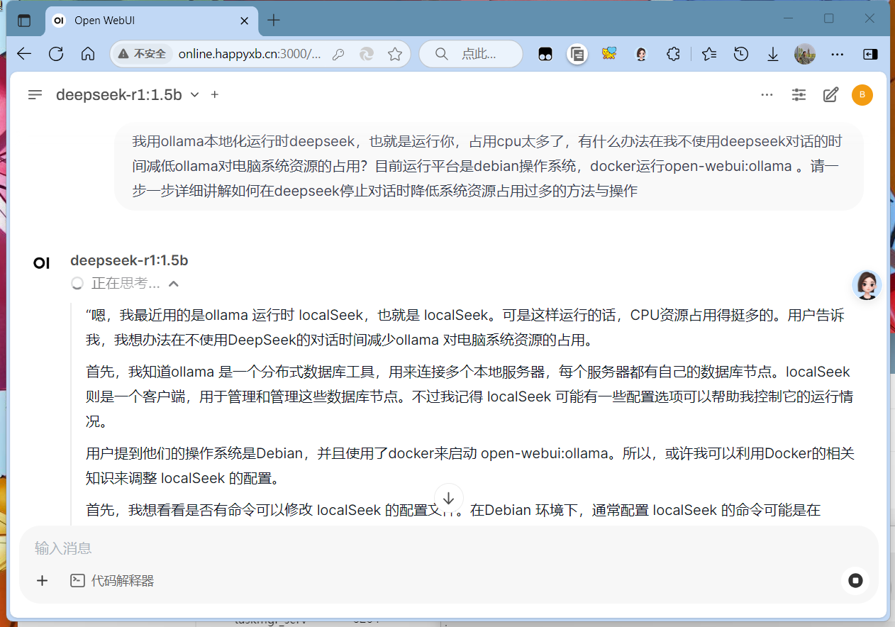Focus the 输入消息 message input
This screenshot has height=627, width=895.
tap(449, 548)
